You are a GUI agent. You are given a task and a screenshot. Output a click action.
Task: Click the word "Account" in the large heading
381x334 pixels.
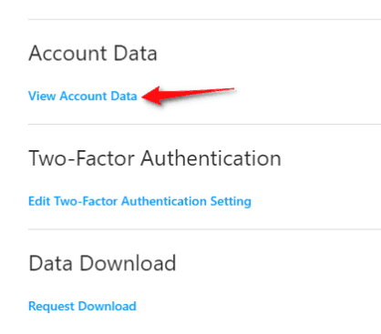[67, 54]
